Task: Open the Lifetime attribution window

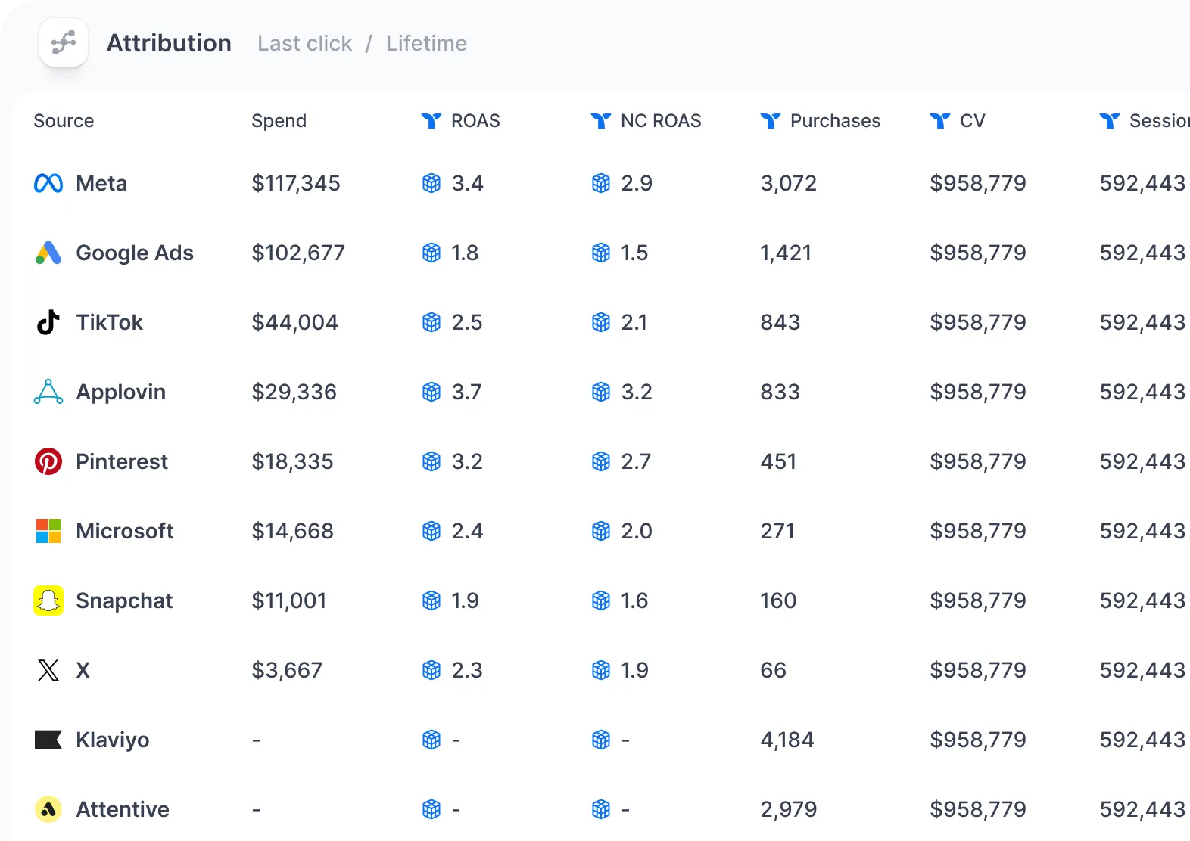Action: pyautogui.click(x=426, y=44)
